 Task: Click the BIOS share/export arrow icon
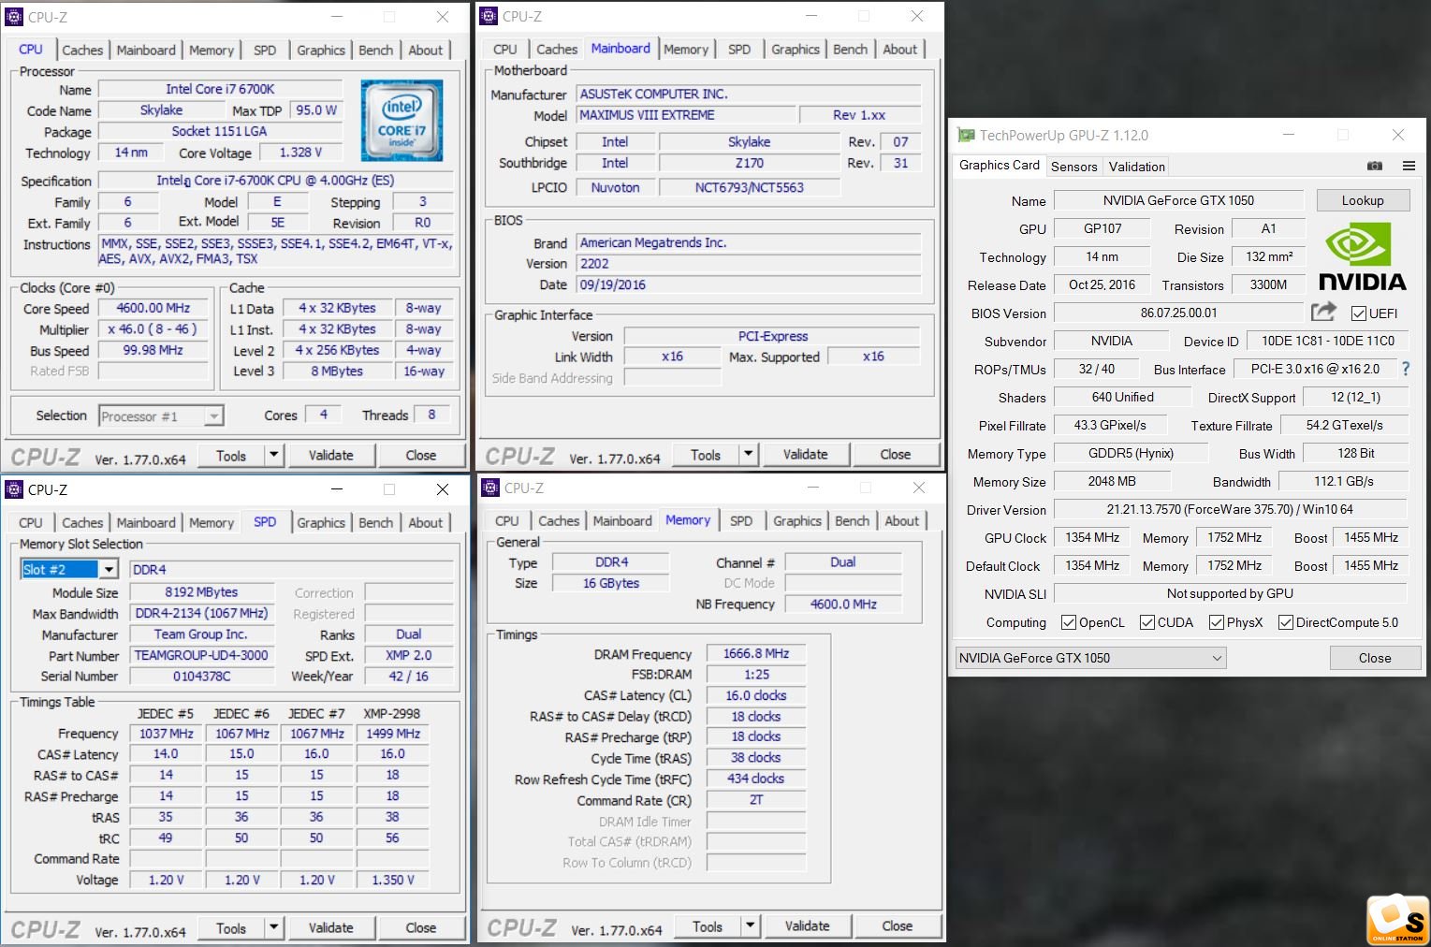point(1323,313)
